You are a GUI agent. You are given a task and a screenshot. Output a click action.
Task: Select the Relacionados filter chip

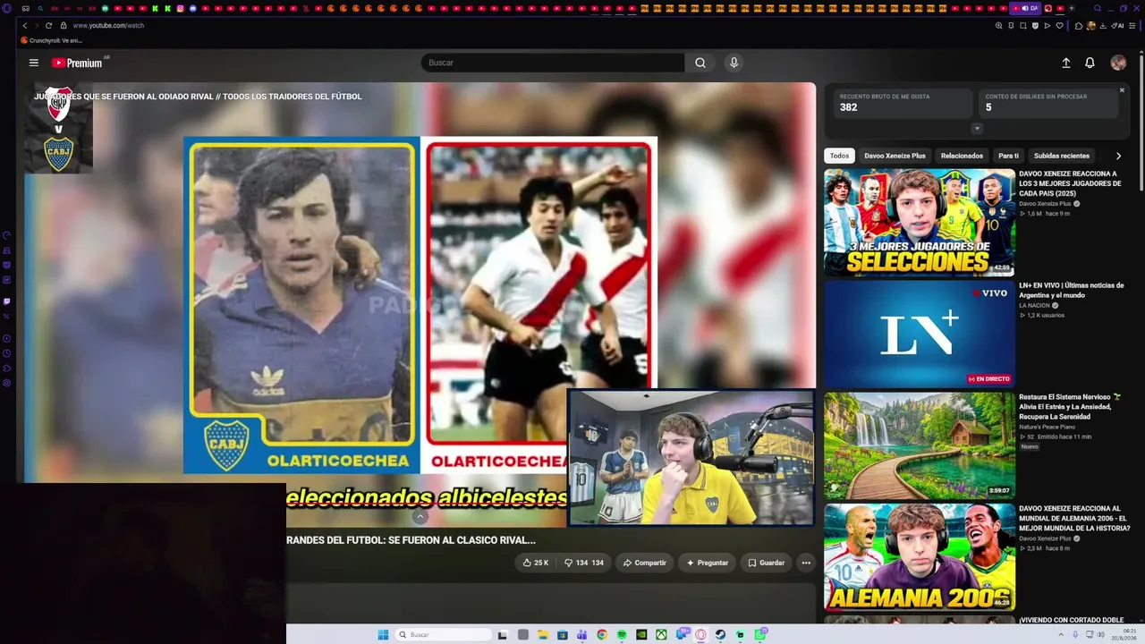tap(962, 156)
